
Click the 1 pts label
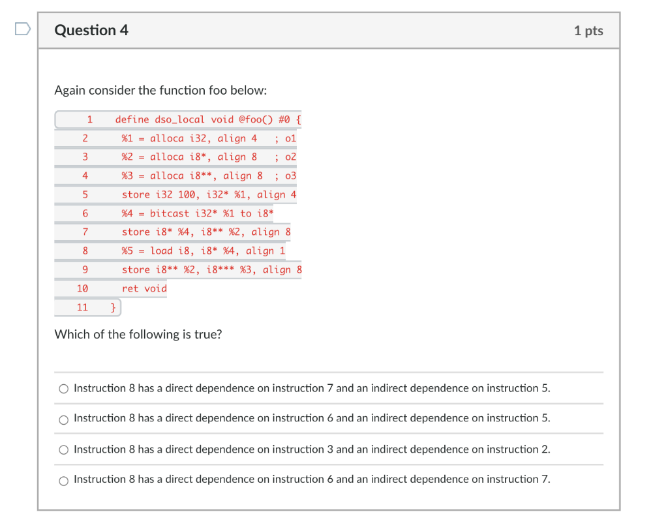click(588, 30)
